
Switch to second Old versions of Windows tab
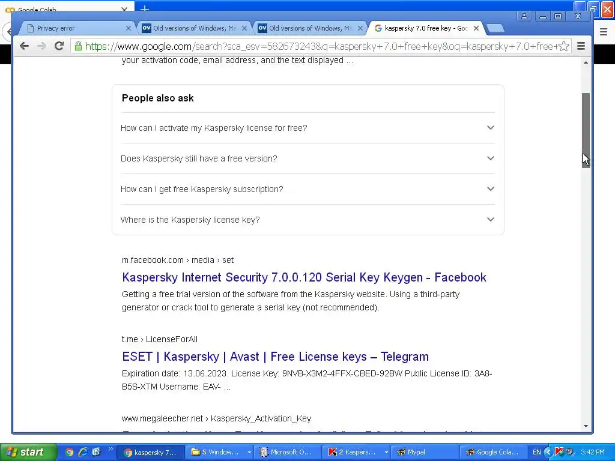309,28
